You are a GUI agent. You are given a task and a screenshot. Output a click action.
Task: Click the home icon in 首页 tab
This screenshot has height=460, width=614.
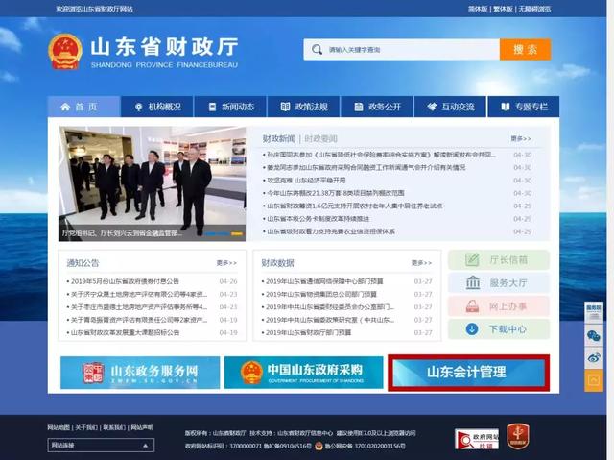65,107
